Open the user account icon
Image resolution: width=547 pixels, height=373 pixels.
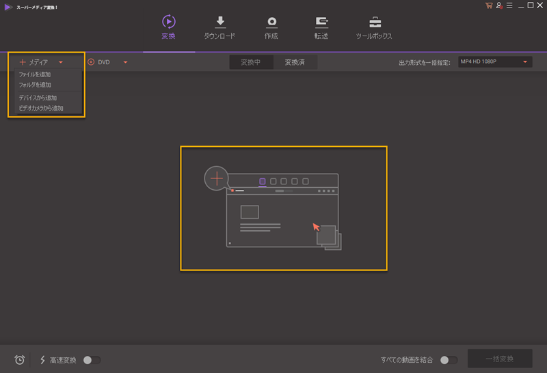pos(499,5)
